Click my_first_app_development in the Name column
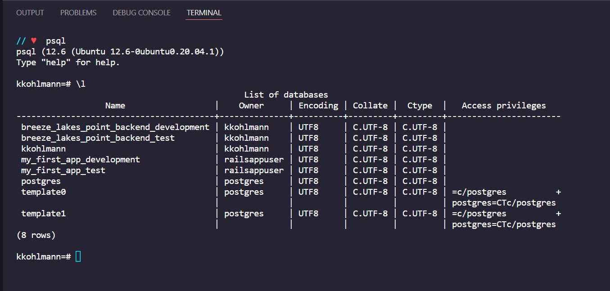This screenshot has height=291, width=610. (x=81, y=160)
